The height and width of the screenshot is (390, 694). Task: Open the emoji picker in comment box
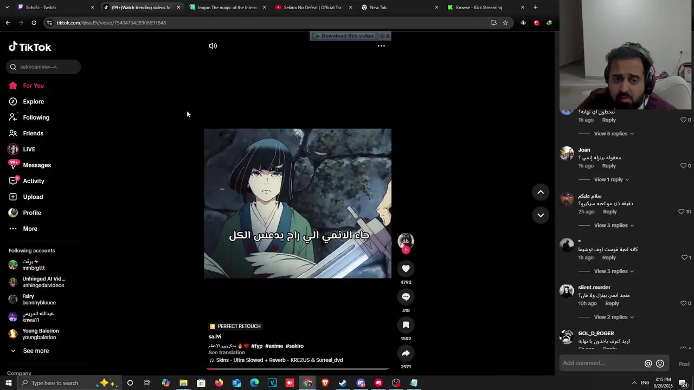660,363
